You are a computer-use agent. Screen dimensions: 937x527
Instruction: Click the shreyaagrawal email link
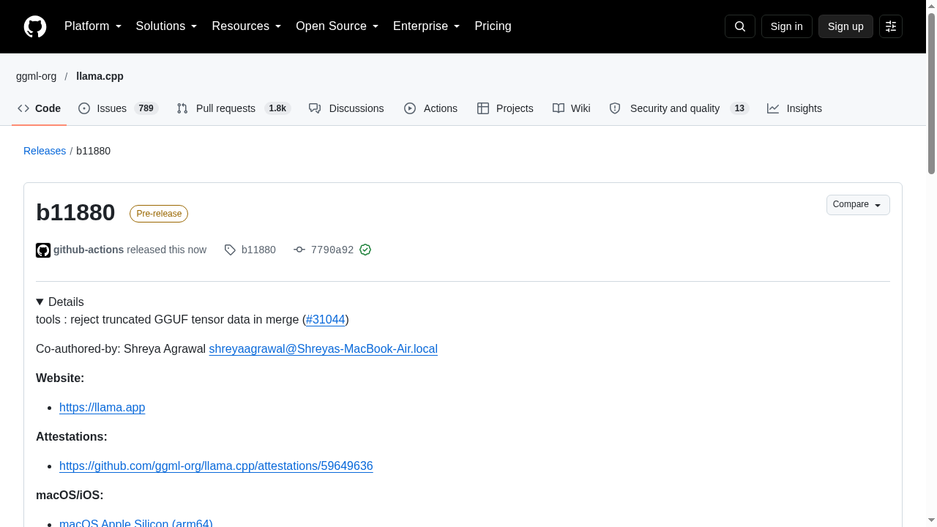(x=323, y=349)
